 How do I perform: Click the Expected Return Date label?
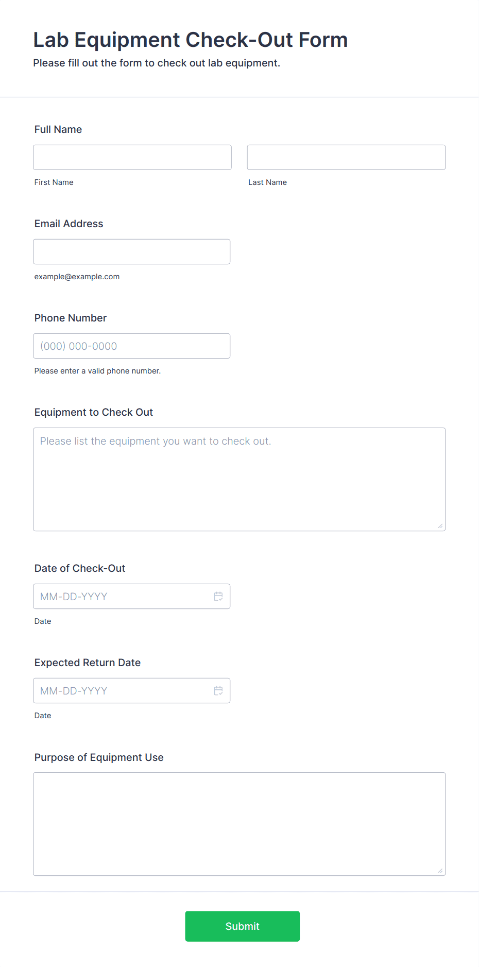point(88,663)
